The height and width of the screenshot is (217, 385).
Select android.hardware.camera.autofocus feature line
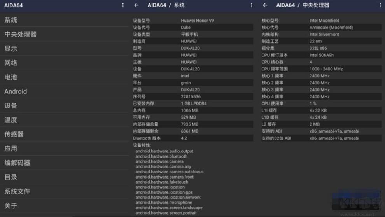point(170,171)
